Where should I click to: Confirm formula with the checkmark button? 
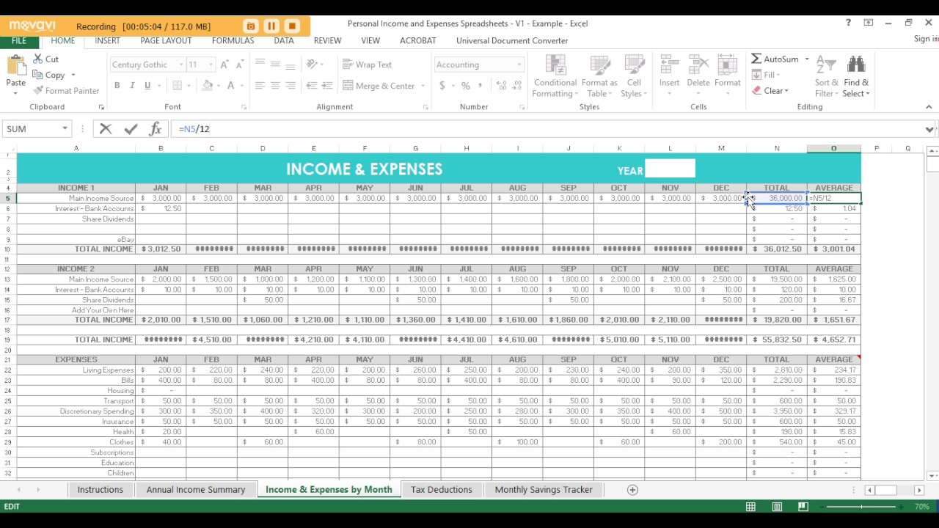click(x=131, y=128)
